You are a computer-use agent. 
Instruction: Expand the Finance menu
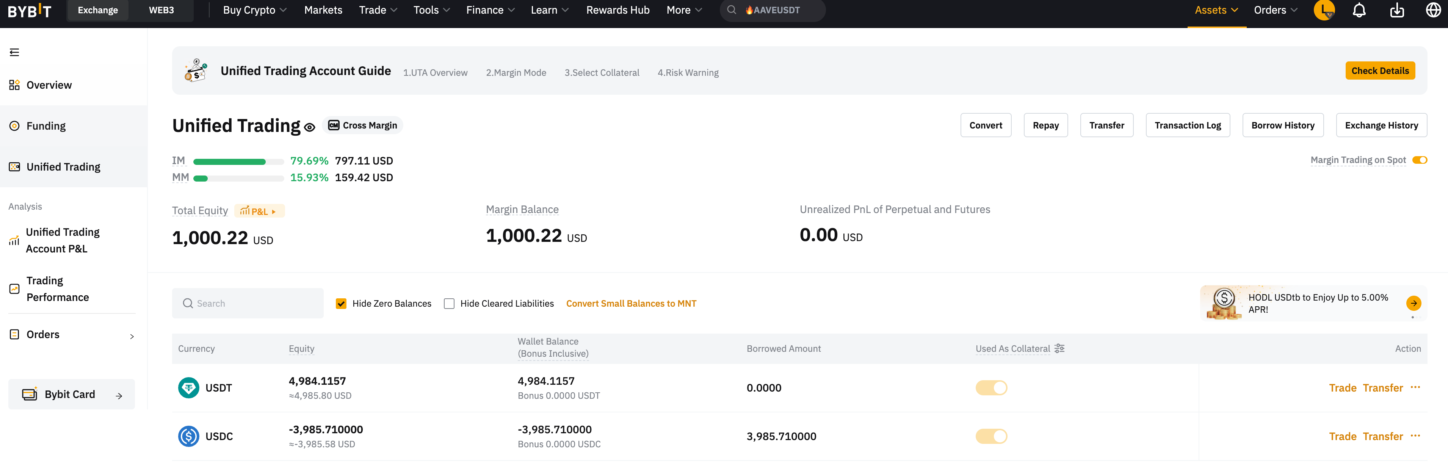pyautogui.click(x=490, y=10)
